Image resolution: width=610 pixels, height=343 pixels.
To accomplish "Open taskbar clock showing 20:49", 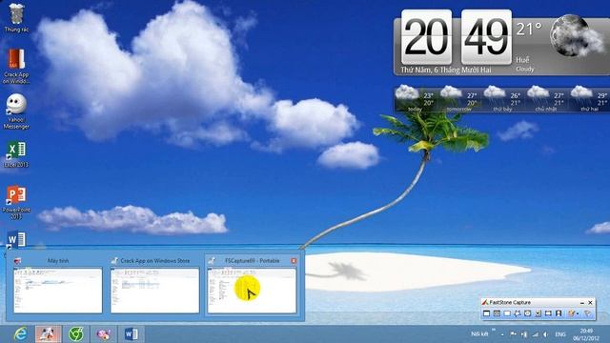I will point(586,334).
